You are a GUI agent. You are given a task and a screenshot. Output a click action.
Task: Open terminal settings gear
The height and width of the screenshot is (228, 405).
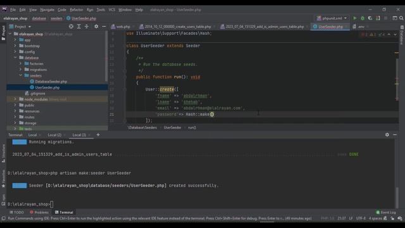pos(387,135)
